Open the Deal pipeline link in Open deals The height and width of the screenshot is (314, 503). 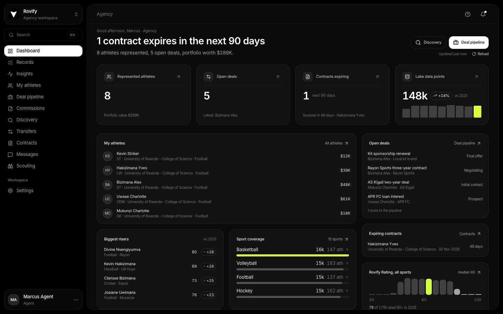pyautogui.click(x=468, y=143)
